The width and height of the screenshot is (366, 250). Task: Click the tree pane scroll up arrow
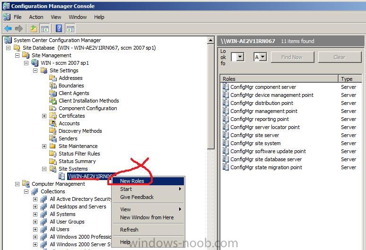(210, 40)
